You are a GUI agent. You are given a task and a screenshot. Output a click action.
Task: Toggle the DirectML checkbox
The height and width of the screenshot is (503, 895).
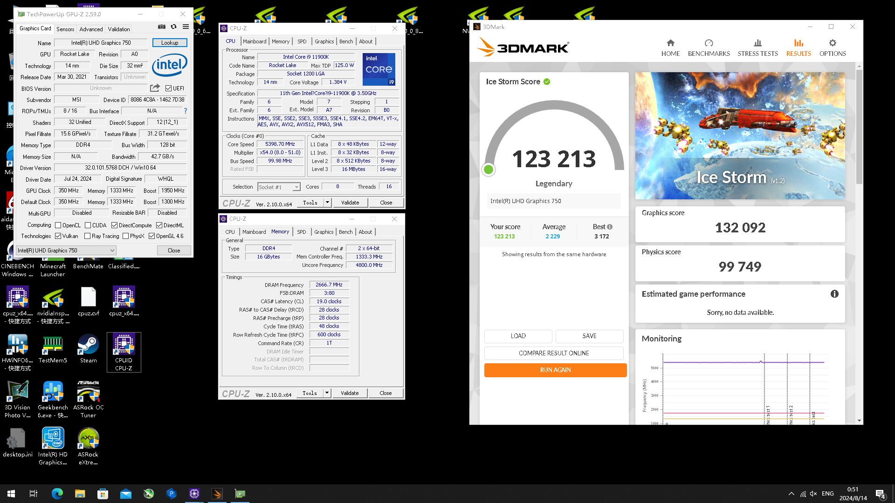[x=159, y=225]
